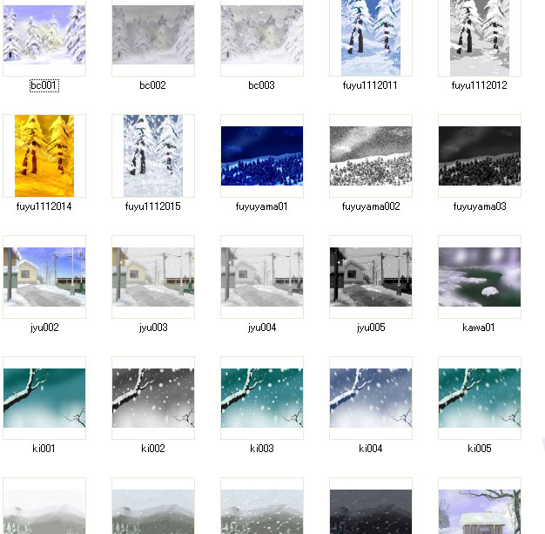Select the fuyuyama002 grainy mountain thumbnail
Screen dimensions: 545x534
pos(371,156)
